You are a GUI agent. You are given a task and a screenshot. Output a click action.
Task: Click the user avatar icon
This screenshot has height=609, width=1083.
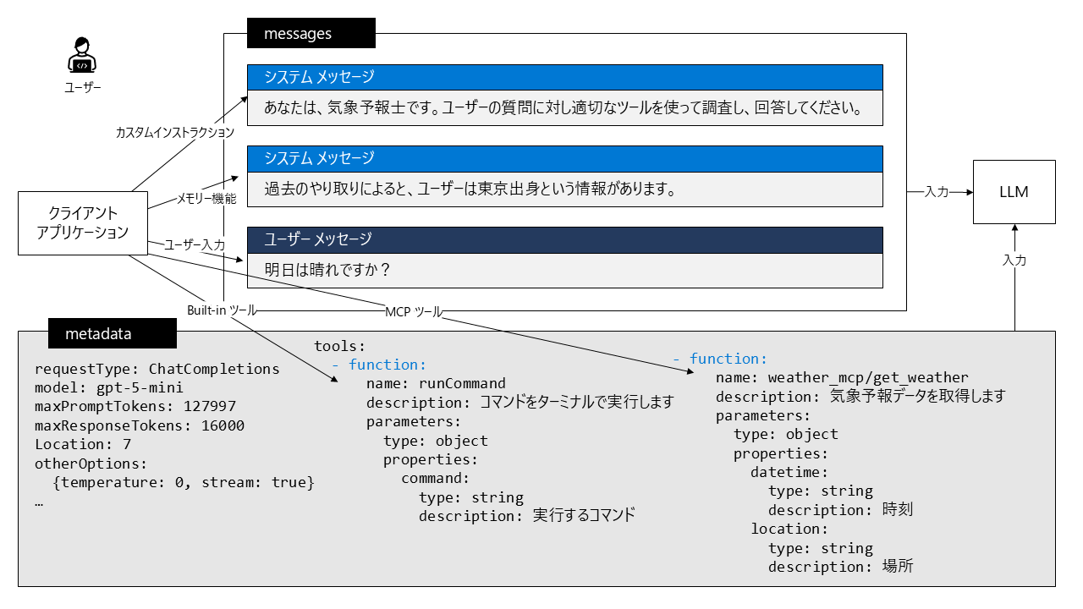(82, 55)
